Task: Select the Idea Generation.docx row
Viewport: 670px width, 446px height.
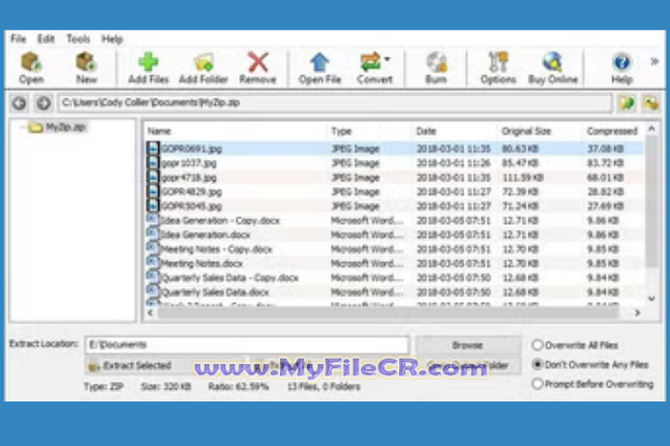Action: 394,235
